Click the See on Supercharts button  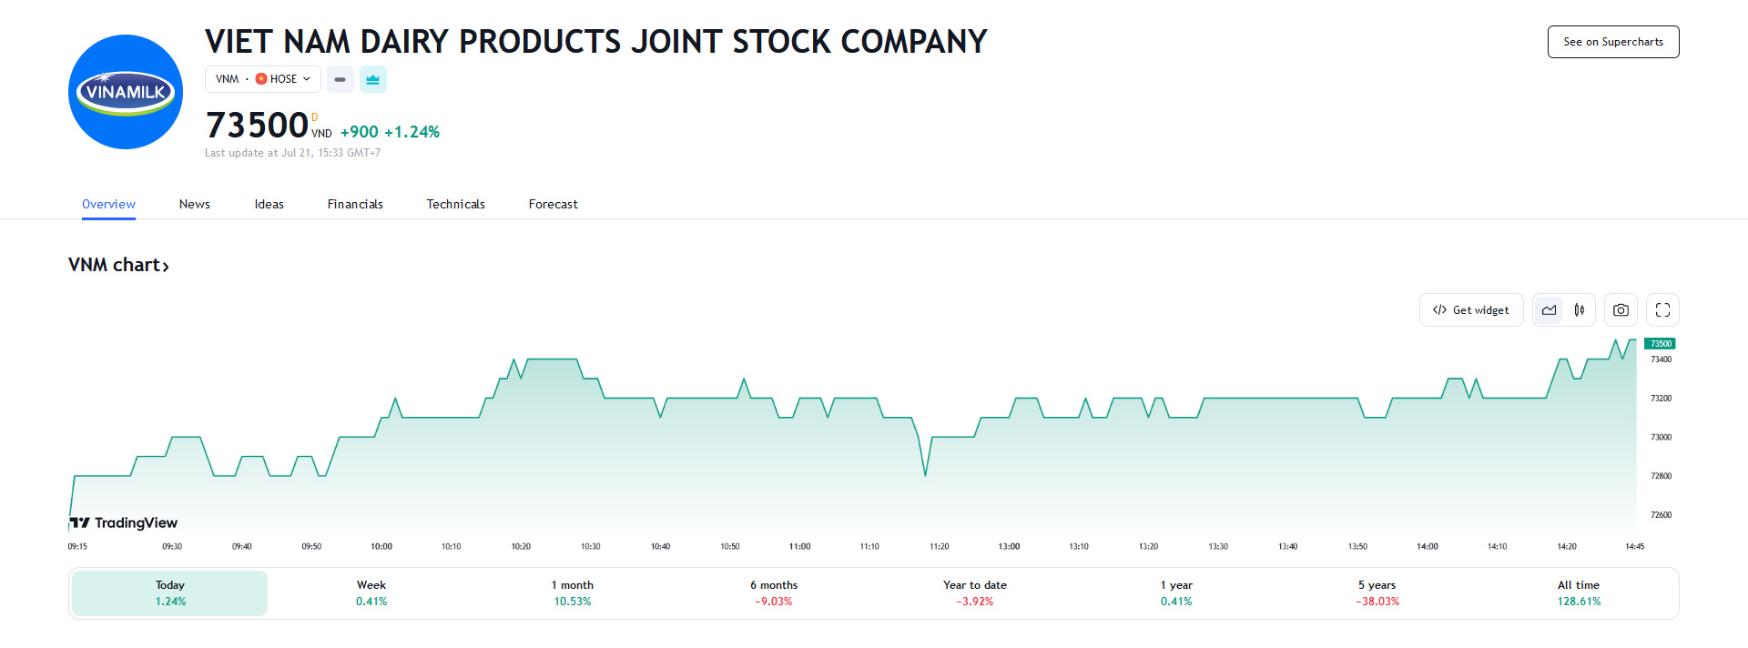[1612, 42]
